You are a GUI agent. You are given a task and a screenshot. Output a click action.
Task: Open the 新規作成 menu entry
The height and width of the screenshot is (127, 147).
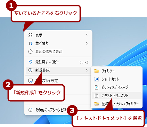click(58, 70)
